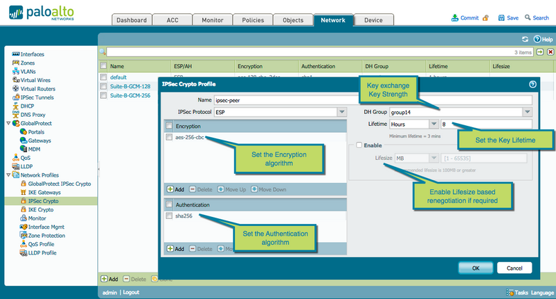This screenshot has height=299, width=556.
Task: Check the Suite-B-GCM-256 row checkbox
Action: coord(103,95)
